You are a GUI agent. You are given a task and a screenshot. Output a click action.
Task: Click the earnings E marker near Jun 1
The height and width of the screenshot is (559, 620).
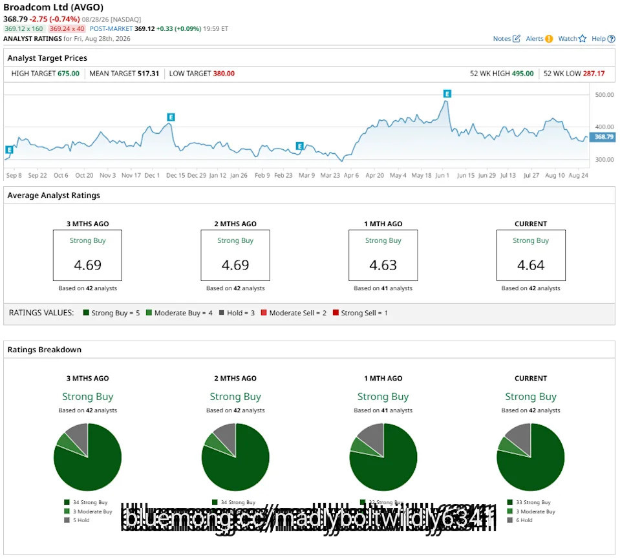pos(447,94)
